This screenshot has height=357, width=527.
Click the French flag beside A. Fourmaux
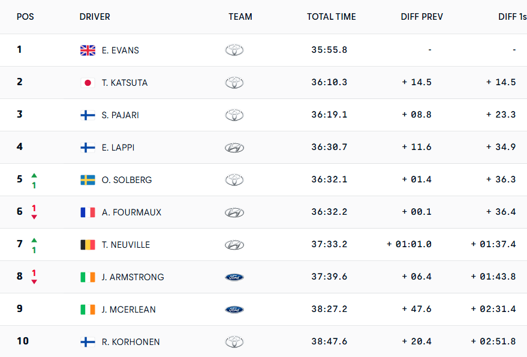tap(88, 212)
